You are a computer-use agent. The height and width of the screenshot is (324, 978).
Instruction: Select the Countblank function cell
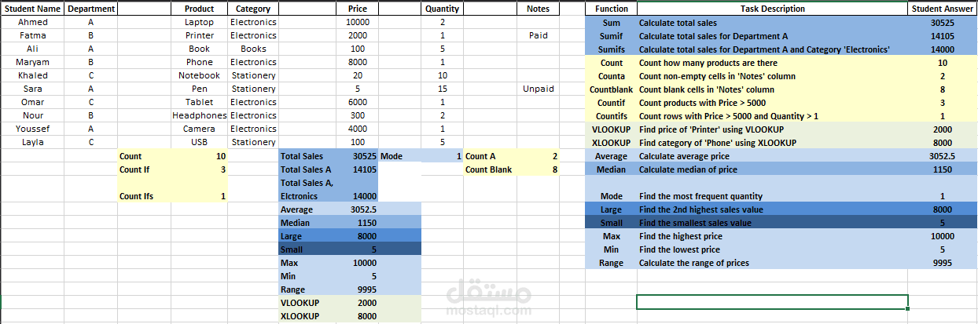(x=611, y=89)
